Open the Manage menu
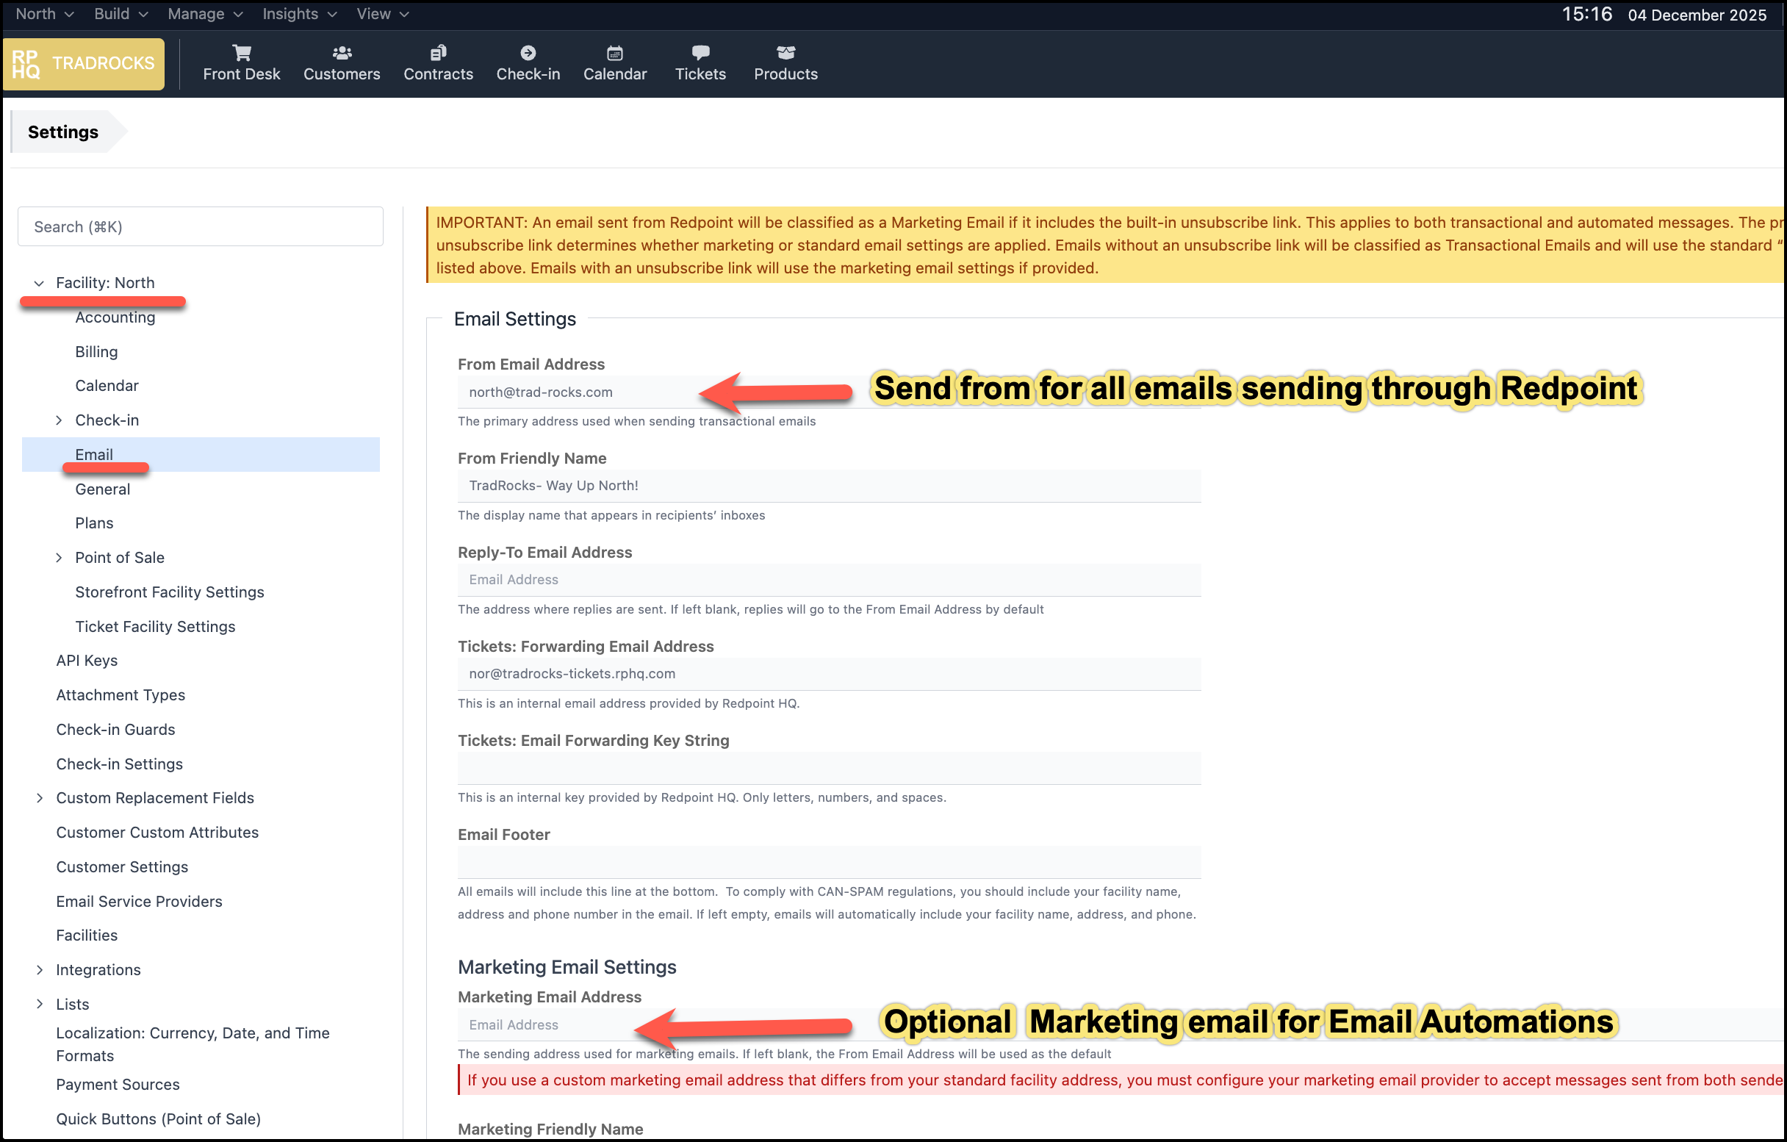This screenshot has width=1787, height=1142. click(x=205, y=14)
